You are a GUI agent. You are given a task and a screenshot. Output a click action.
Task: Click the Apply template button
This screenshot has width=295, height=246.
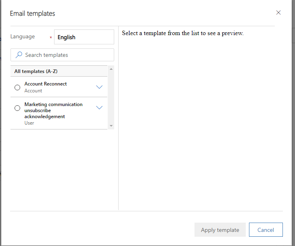point(220,229)
